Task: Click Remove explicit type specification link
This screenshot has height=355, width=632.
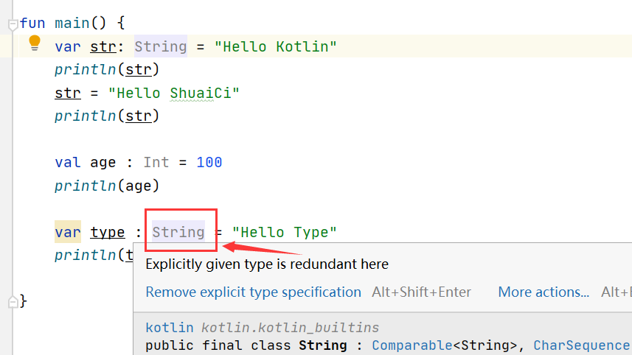Action: 253,292
